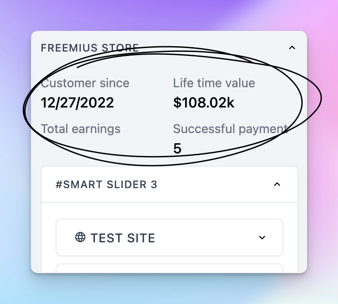Expand the Test Site dropdown arrow
Screen dimensions: 338x304
[262, 237]
